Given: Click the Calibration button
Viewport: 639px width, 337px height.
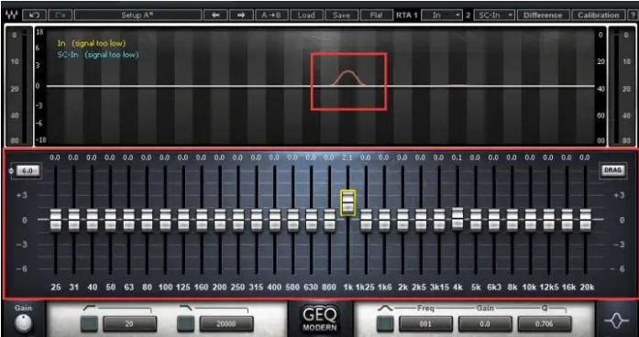Looking at the screenshot, I should (598, 16).
